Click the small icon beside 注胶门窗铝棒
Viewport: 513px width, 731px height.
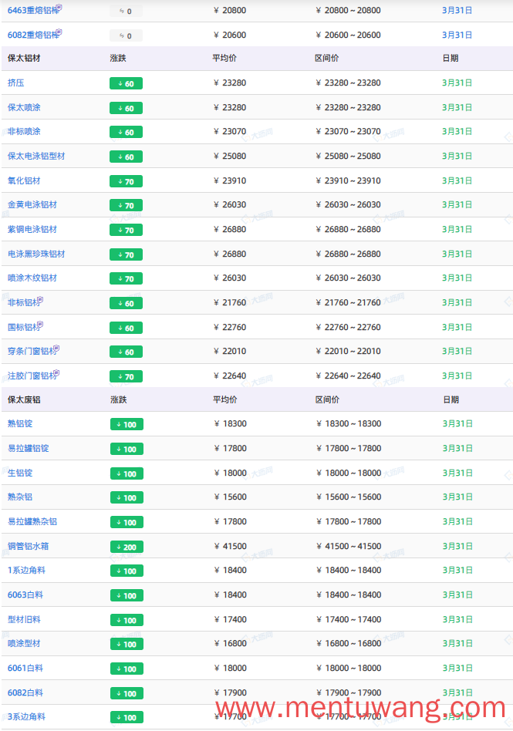click(x=56, y=372)
